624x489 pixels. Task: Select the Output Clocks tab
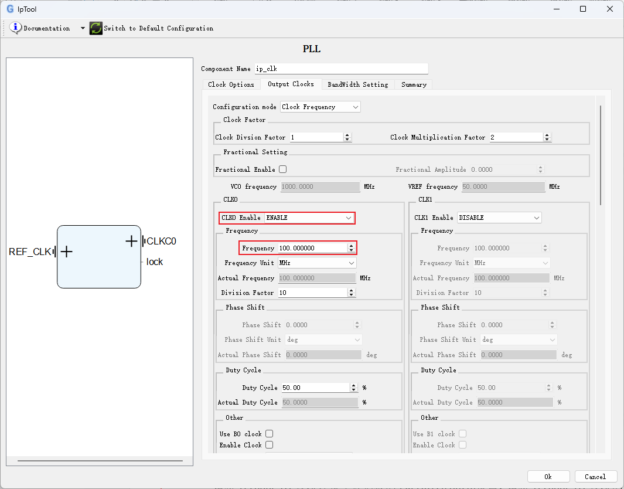tap(291, 84)
